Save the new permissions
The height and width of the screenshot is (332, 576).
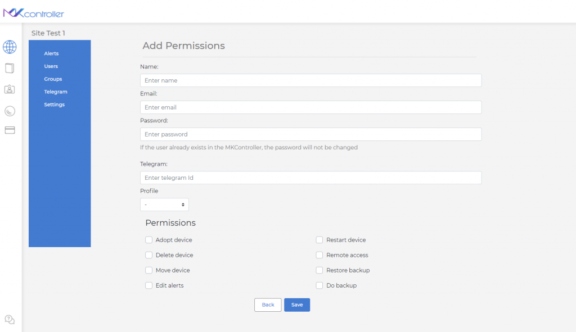coord(296,304)
